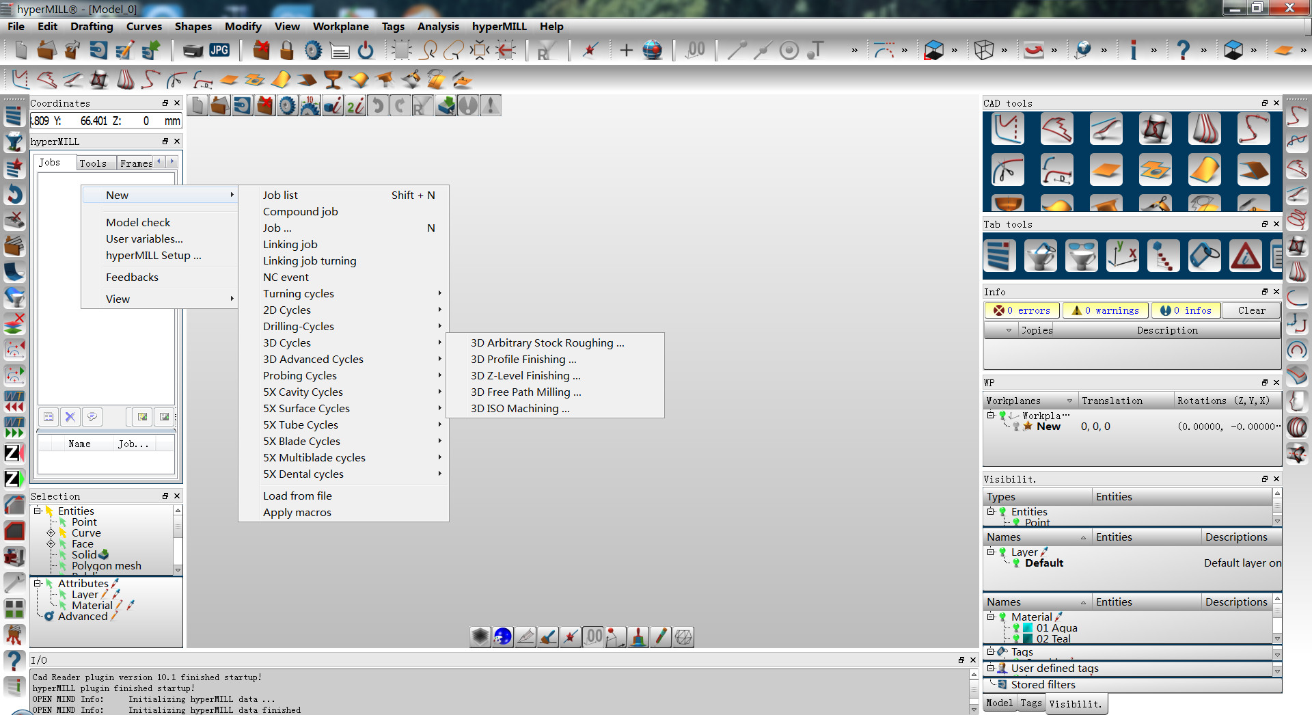Select the goblet rotational surface tool in second toolbar
This screenshot has width=1312, height=715.
tap(333, 80)
